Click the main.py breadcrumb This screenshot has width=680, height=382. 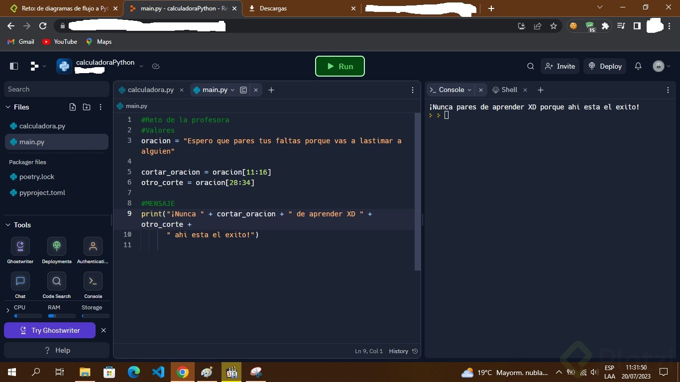[132, 106]
